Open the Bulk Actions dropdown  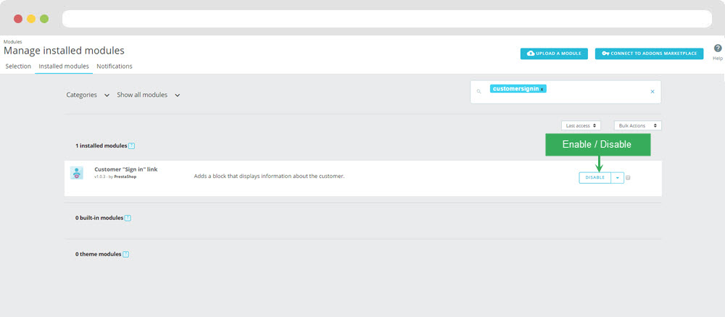(637, 125)
